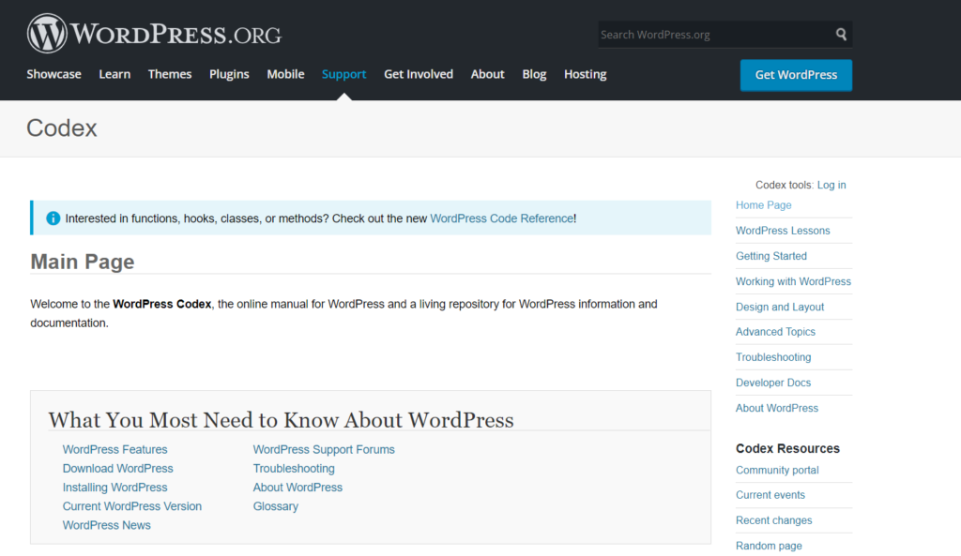
Task: Open WordPress Lessons in sidebar
Action: point(783,231)
